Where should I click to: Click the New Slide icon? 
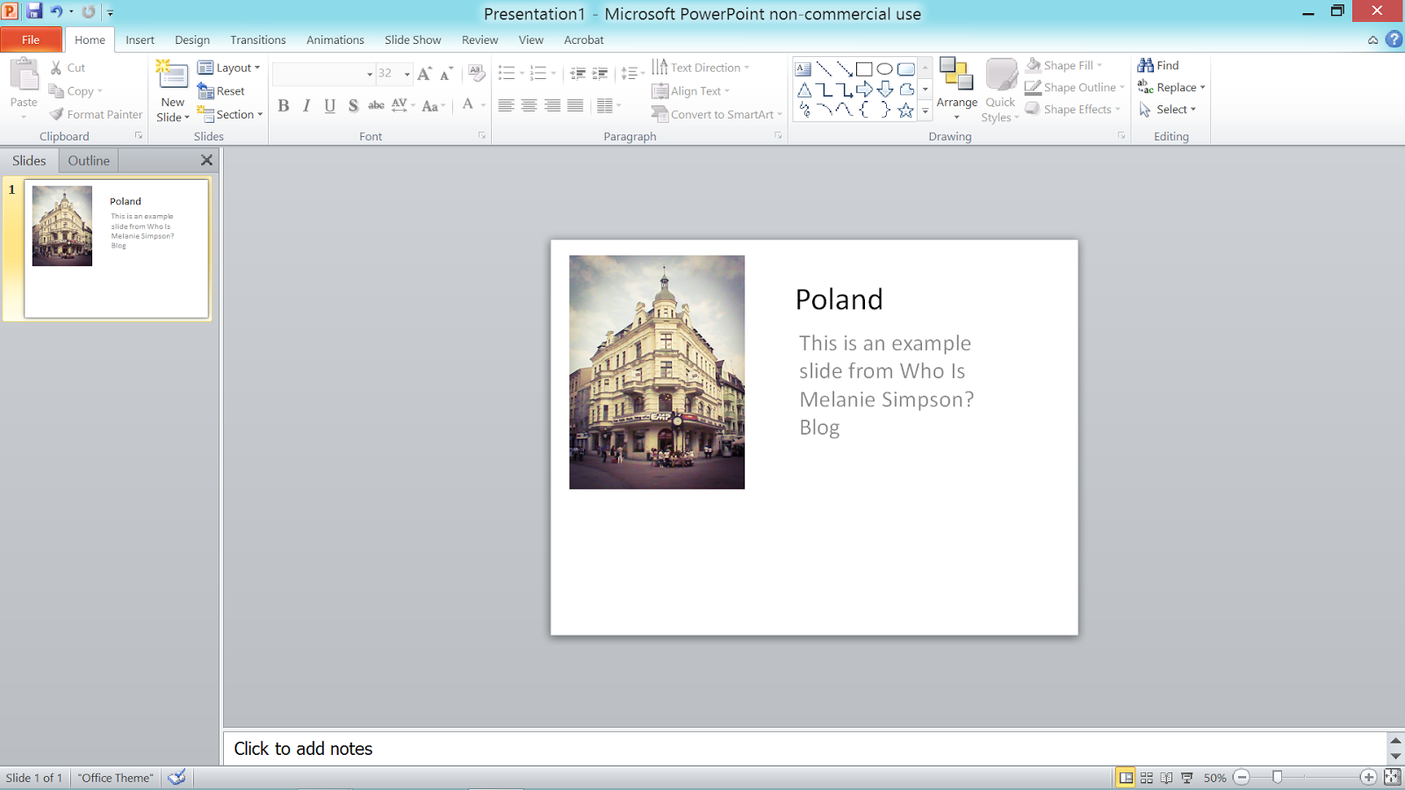(172, 77)
